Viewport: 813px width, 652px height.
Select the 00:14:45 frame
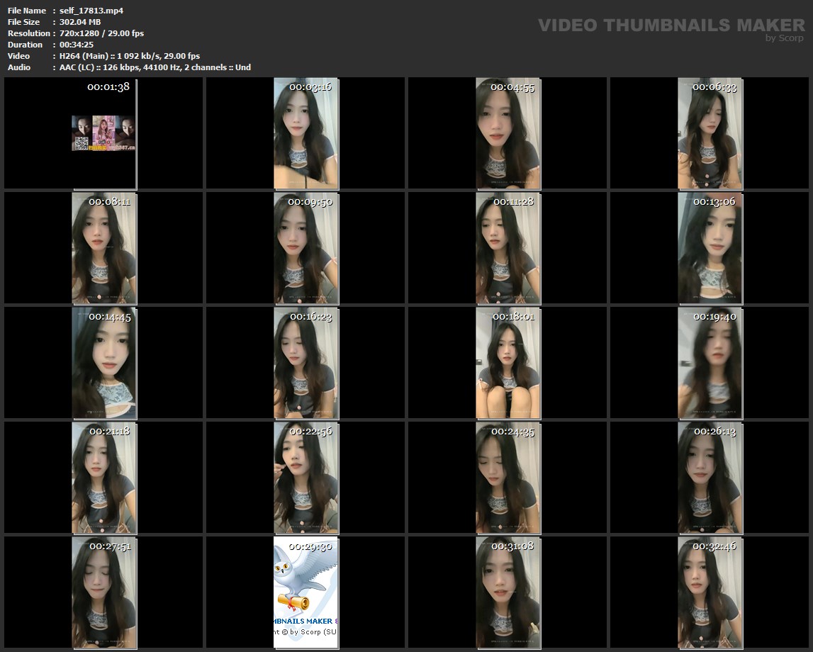coord(103,363)
